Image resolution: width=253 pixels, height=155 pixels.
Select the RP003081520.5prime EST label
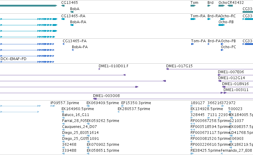tap(210, 139)
